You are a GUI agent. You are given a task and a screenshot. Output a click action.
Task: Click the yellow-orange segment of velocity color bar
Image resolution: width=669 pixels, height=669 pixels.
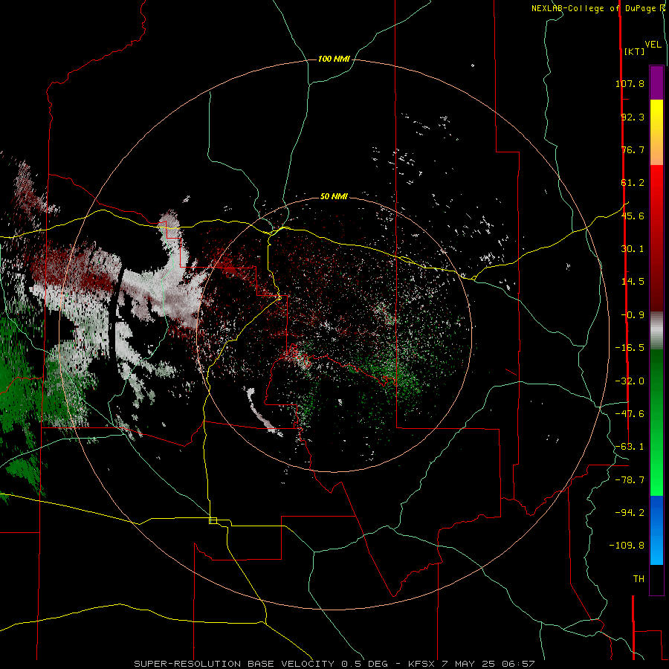coord(656,132)
